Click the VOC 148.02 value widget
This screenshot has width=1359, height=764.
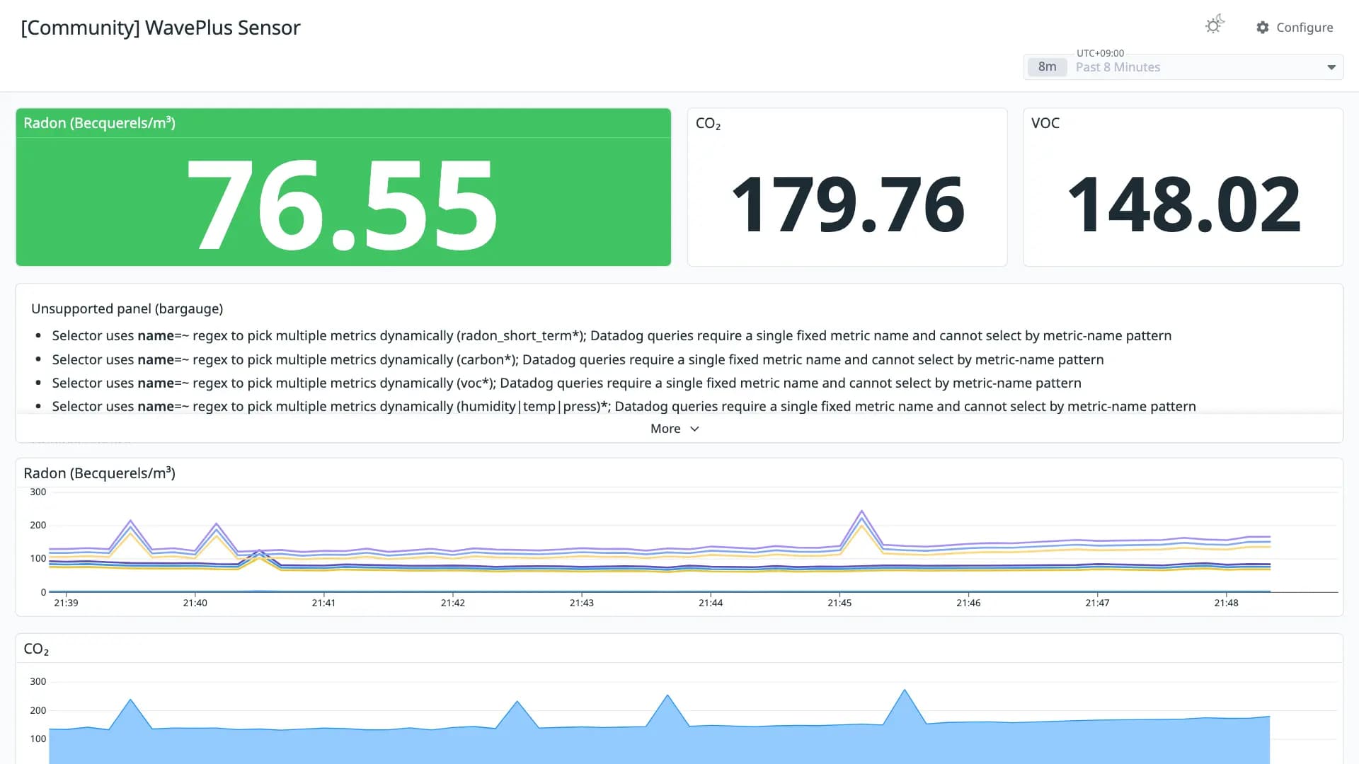1183,187
